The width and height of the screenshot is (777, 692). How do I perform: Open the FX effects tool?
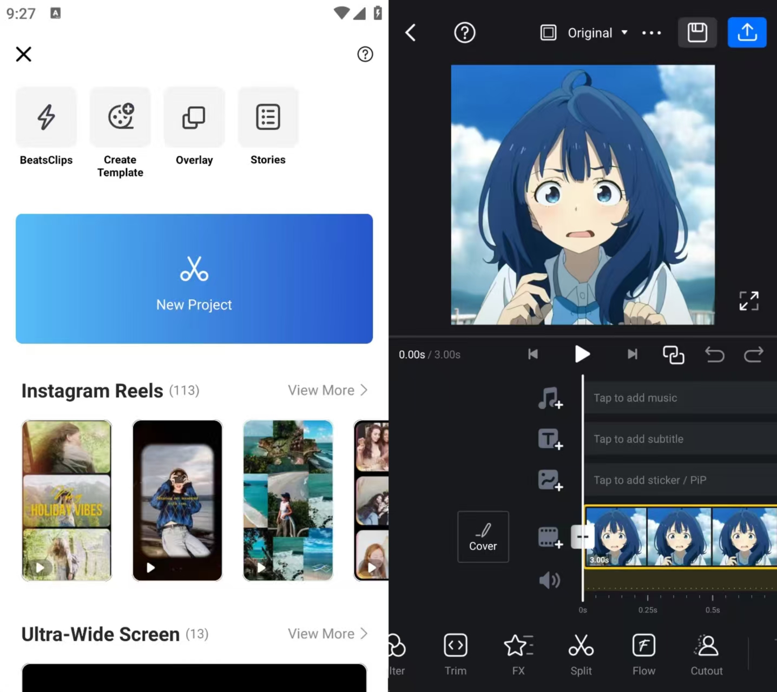(x=518, y=654)
